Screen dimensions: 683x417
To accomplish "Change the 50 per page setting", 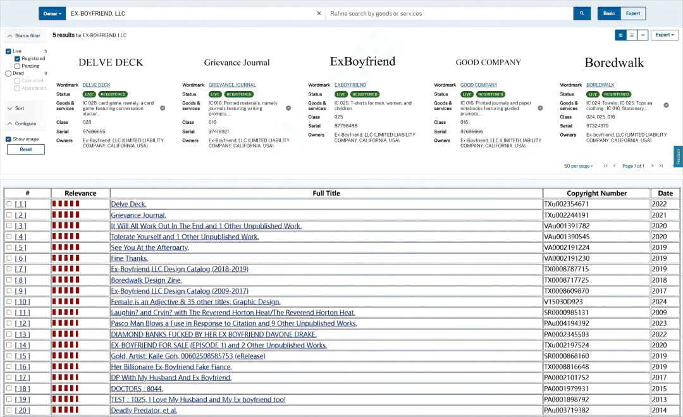I will pos(578,166).
